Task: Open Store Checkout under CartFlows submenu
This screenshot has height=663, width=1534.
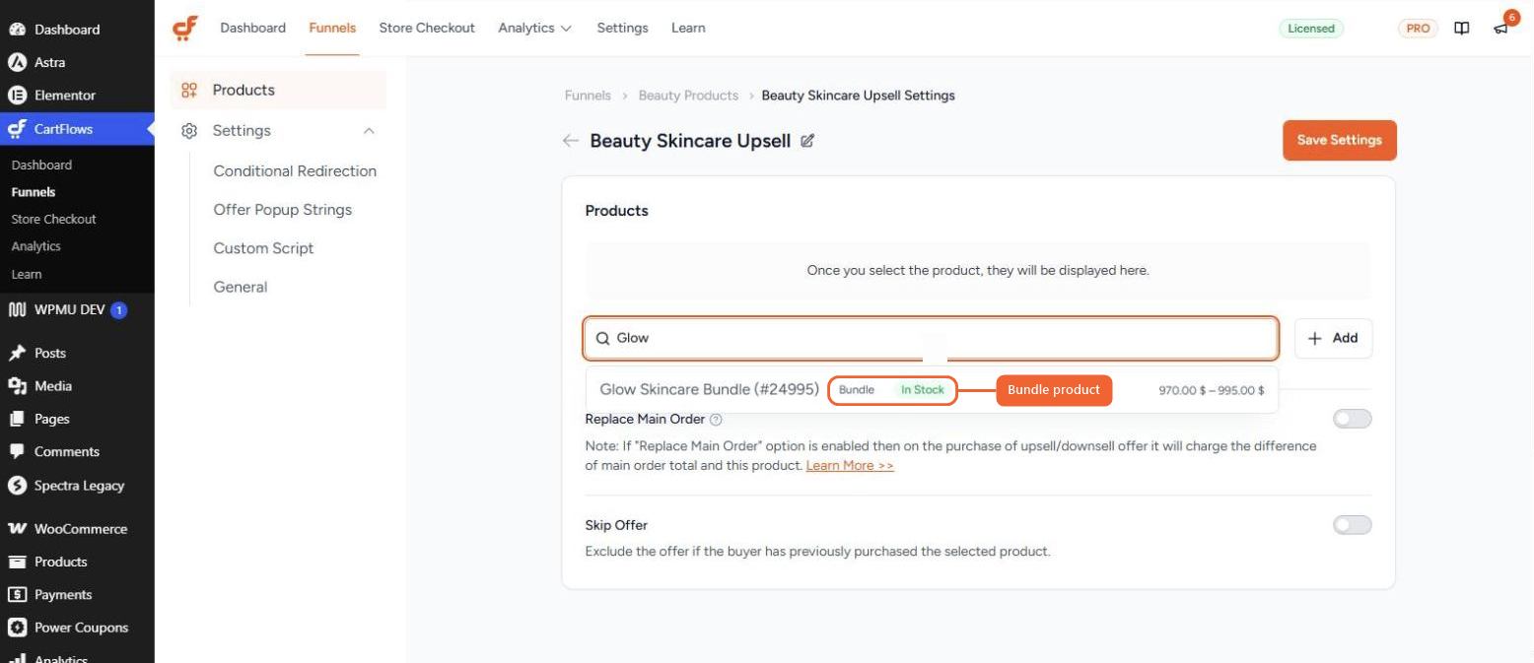Action: [x=53, y=219]
